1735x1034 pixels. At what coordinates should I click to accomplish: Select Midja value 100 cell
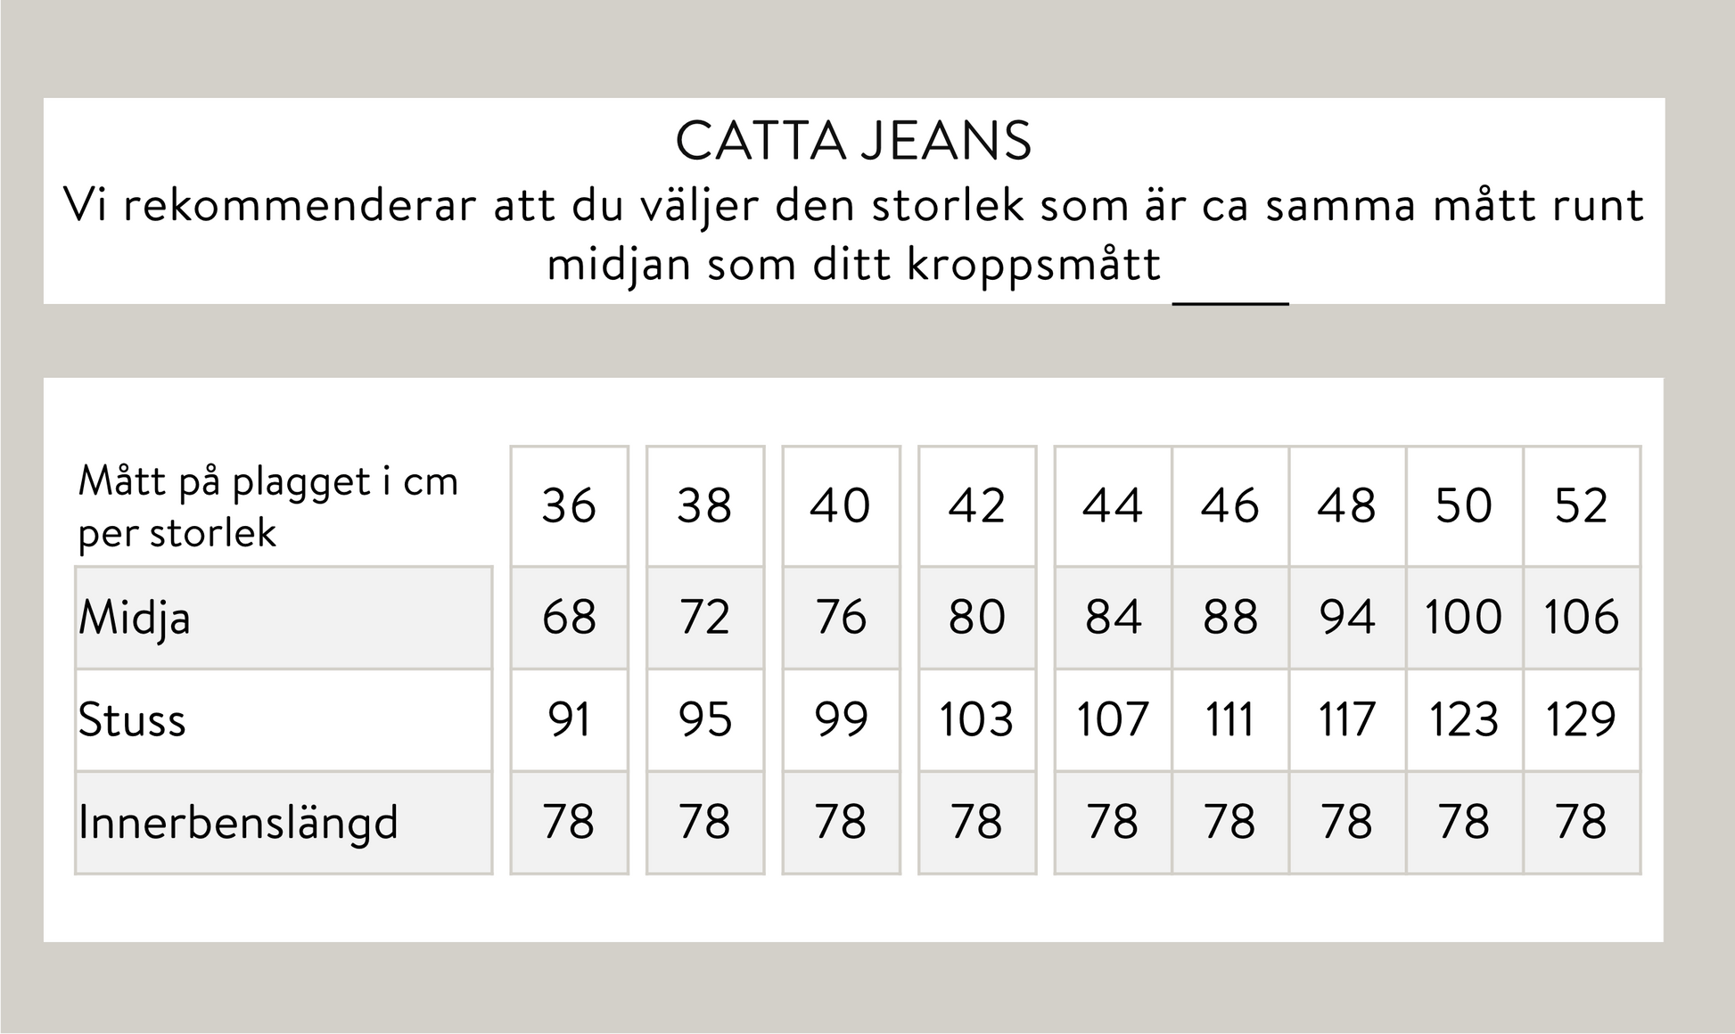pos(1464,617)
